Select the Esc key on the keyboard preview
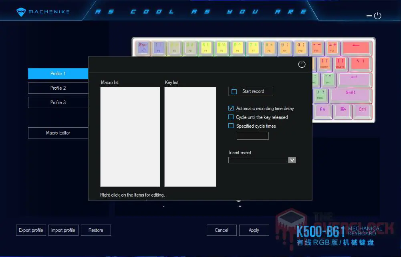Viewport: 401px width, 257px height. [142, 47]
